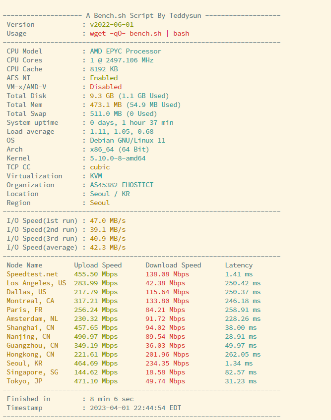Click the Debian GNU/Linux 11 text
Image resolution: width=331 pixels, height=420 pixels.
coord(128,141)
